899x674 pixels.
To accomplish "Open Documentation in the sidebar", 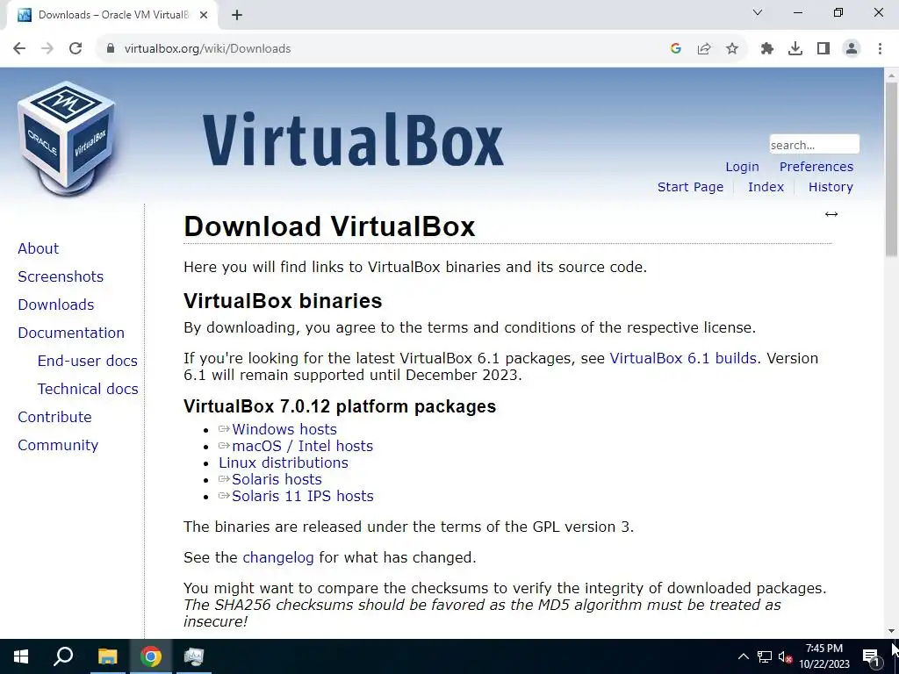I will click(x=71, y=333).
